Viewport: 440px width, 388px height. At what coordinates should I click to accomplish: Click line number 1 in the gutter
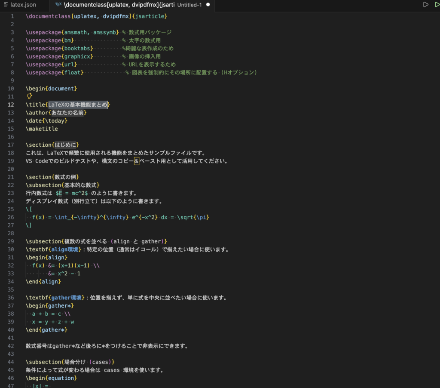12,16
